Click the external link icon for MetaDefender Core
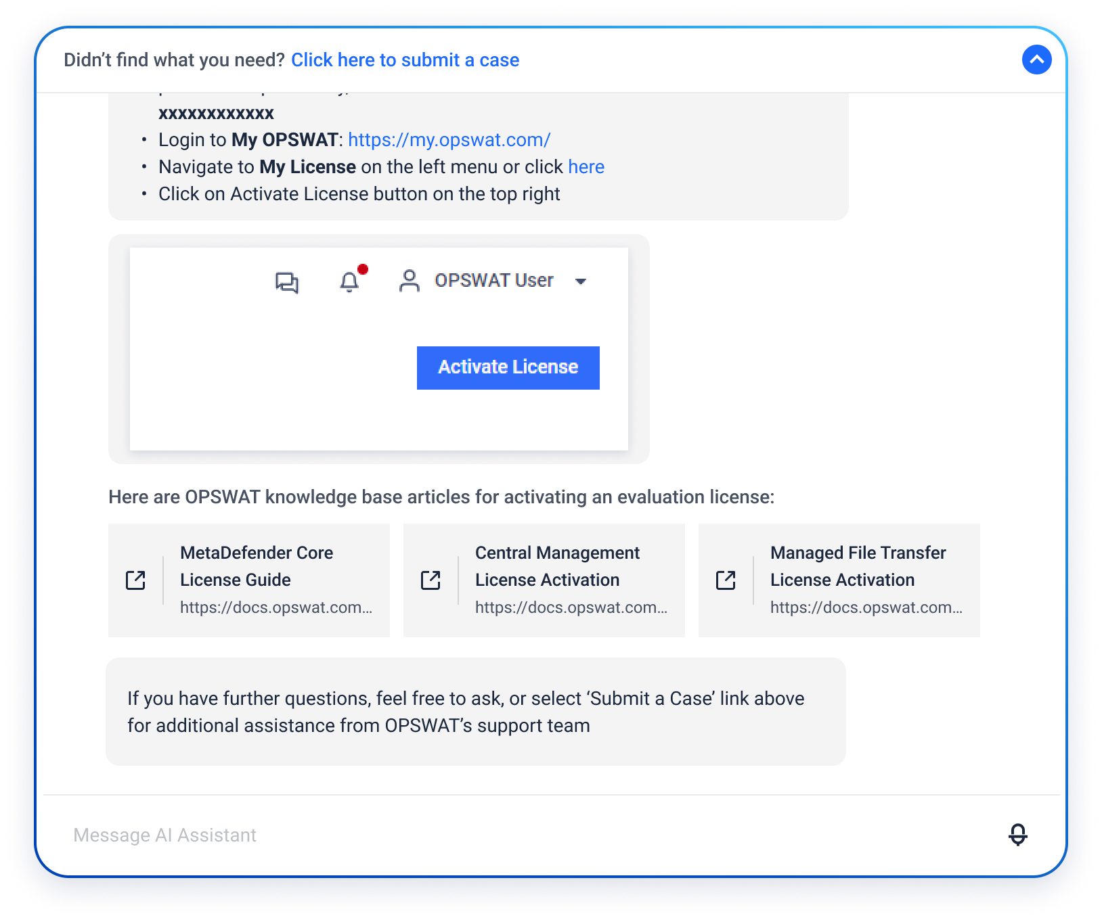Image resolution: width=1102 pixels, height=920 pixels. click(x=135, y=580)
